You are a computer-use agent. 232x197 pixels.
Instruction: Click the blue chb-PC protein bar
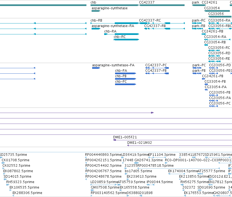pyautogui.click(x=125, y=84)
